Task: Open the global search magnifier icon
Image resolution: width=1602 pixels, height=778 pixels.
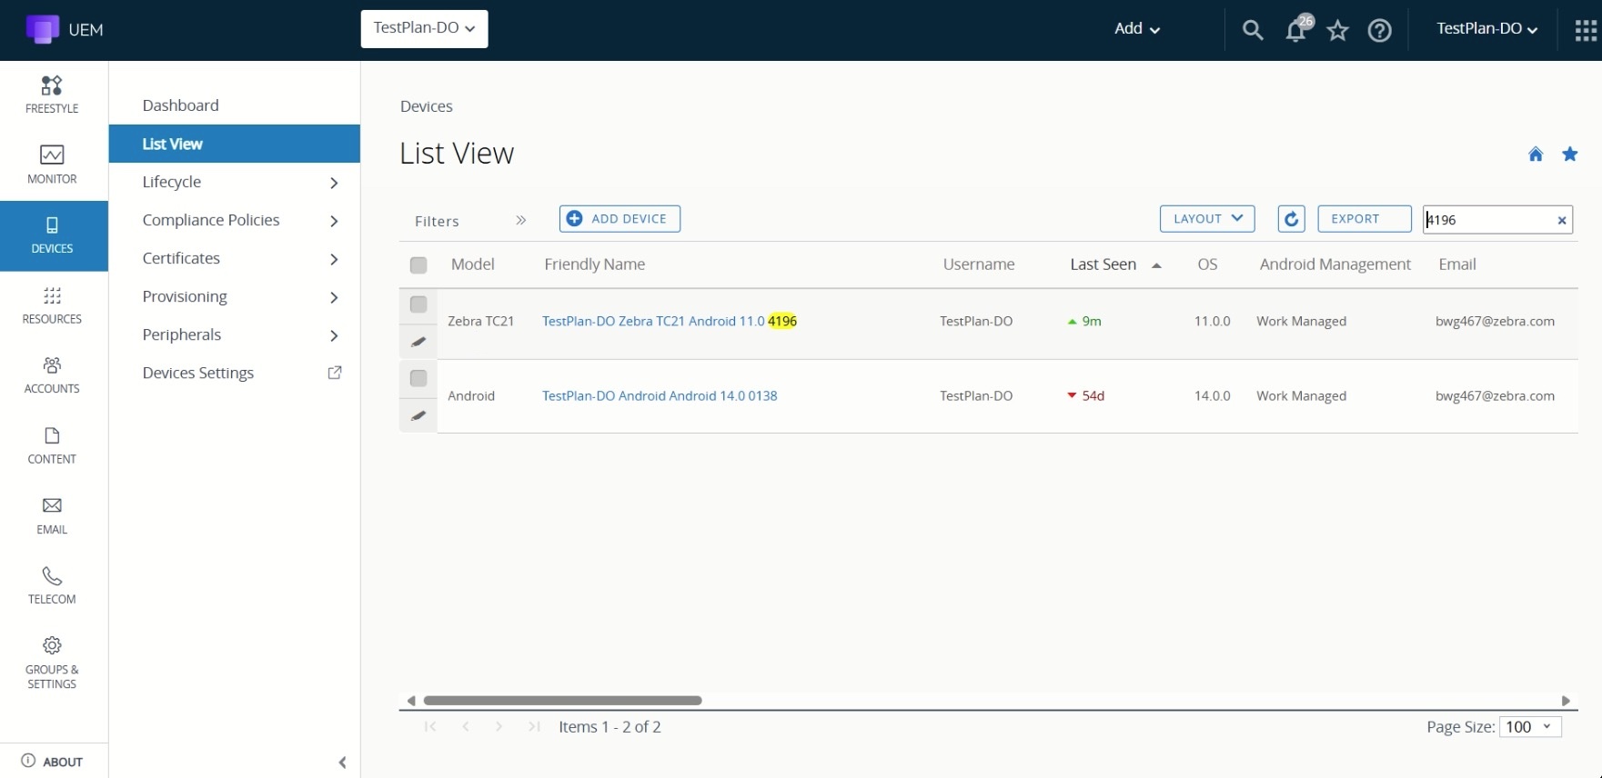Action: (x=1253, y=30)
